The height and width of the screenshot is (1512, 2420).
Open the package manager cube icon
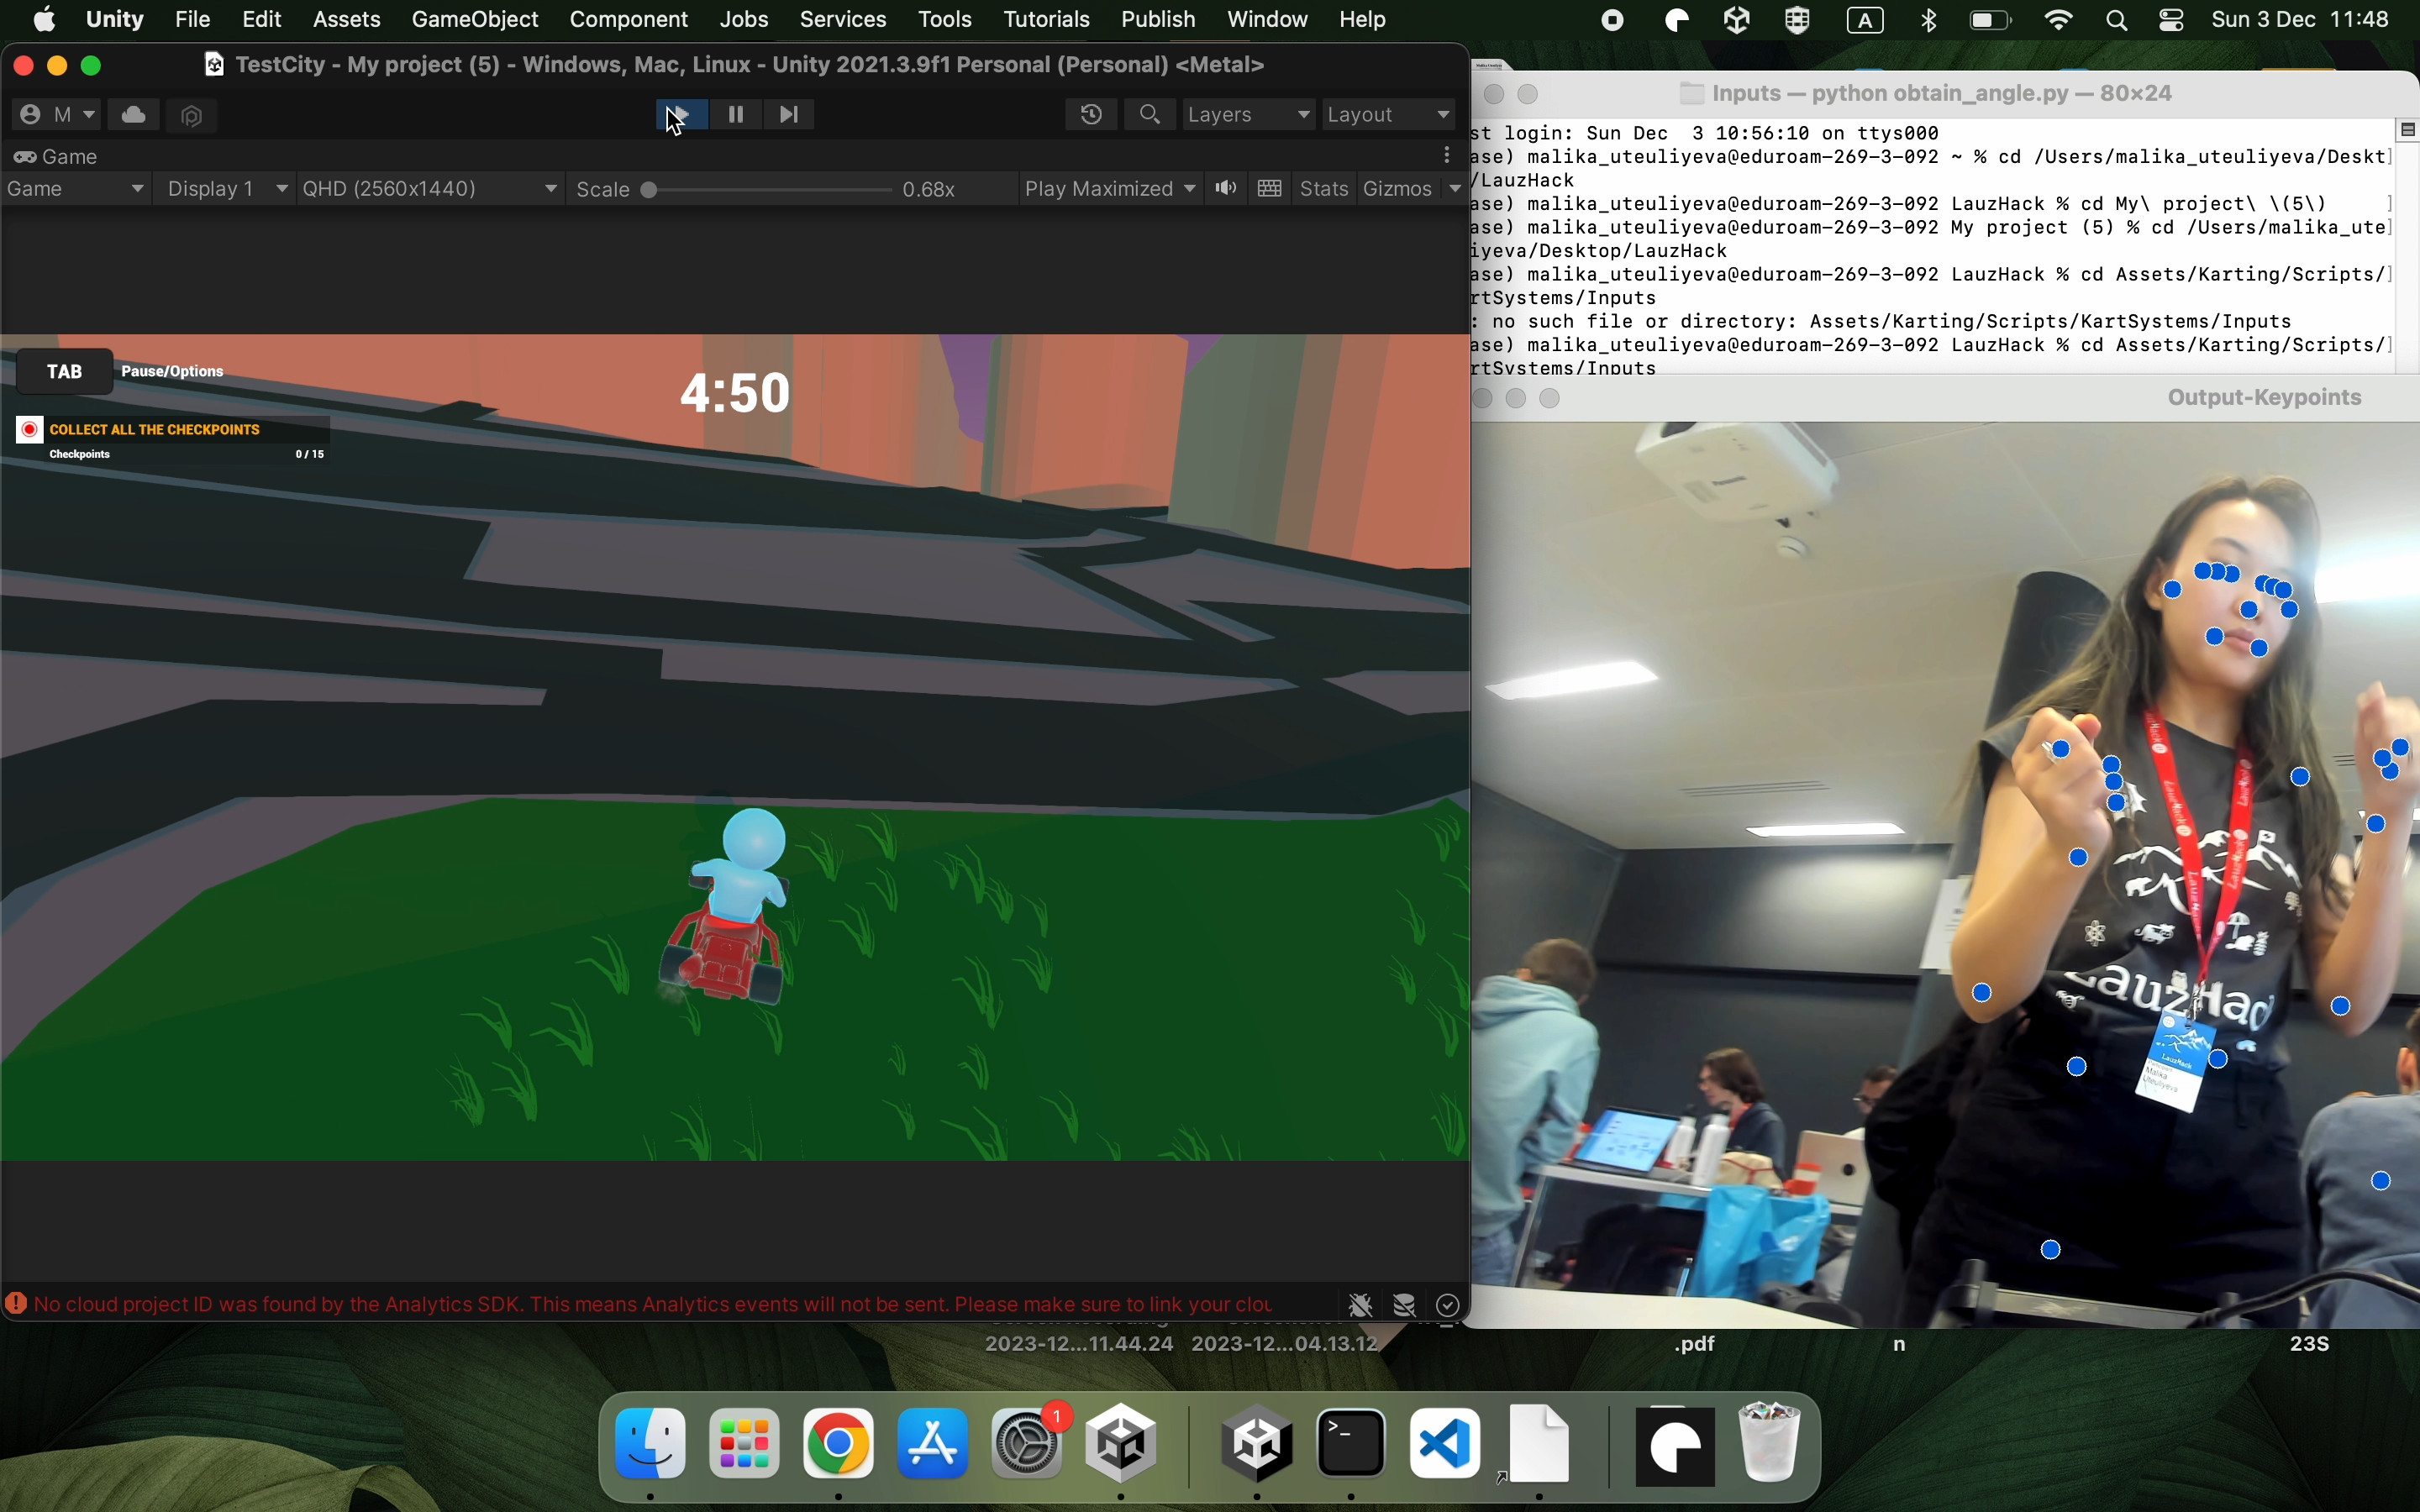click(x=192, y=116)
